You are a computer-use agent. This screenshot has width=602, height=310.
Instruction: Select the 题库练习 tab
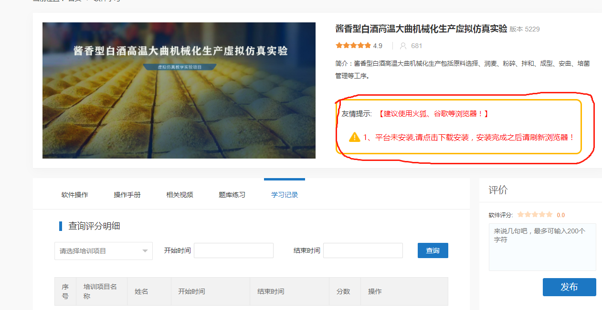[232, 195]
